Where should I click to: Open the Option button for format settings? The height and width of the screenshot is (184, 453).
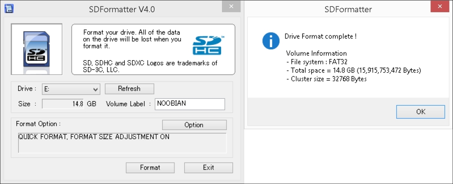click(194, 125)
